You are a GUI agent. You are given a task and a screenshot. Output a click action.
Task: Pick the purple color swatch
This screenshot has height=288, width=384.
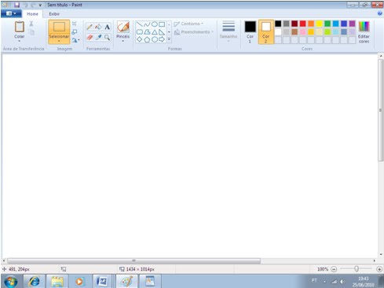(353, 24)
